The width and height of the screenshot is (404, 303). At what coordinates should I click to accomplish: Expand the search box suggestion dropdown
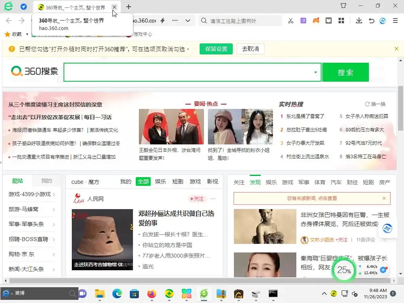point(315,73)
